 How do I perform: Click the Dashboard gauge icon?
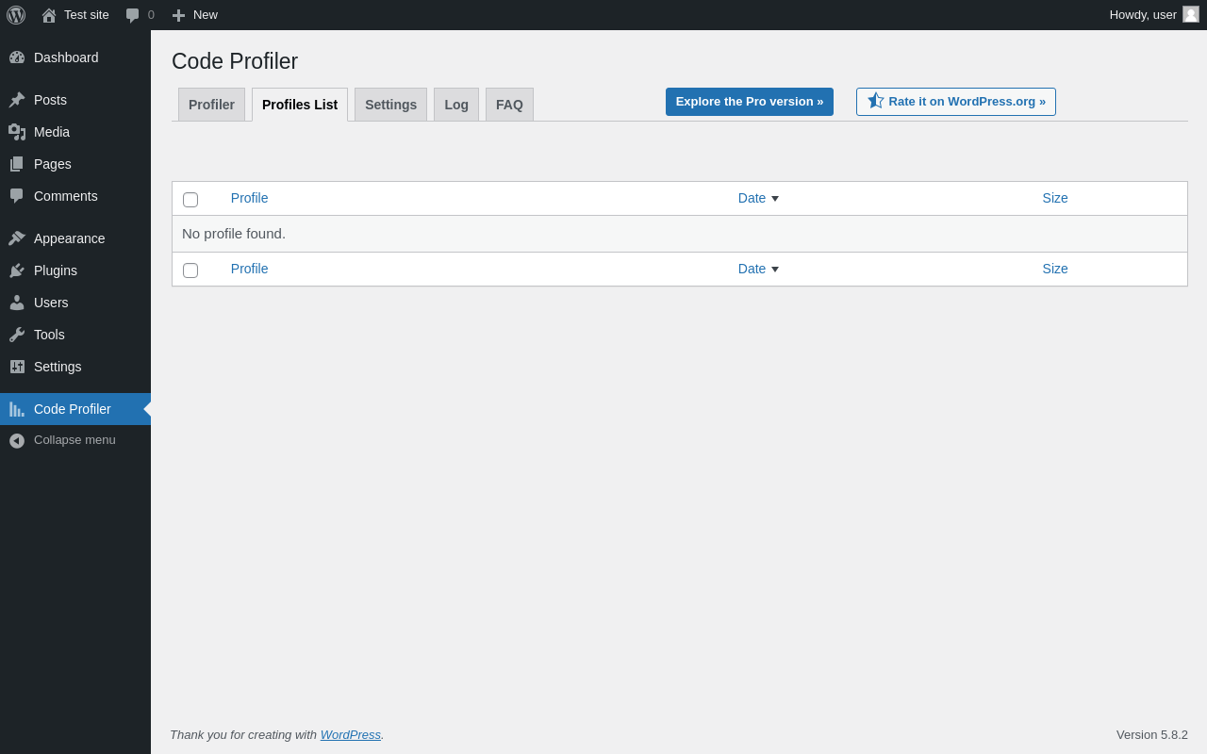pos(17,57)
